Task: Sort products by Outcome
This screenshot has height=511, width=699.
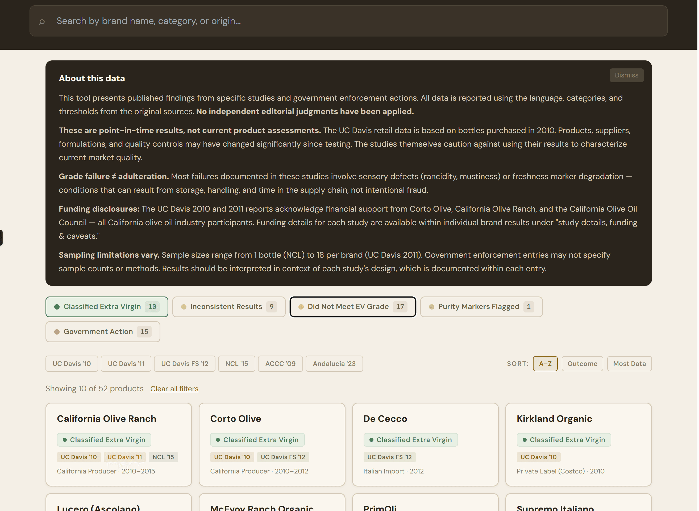Action: tap(583, 364)
